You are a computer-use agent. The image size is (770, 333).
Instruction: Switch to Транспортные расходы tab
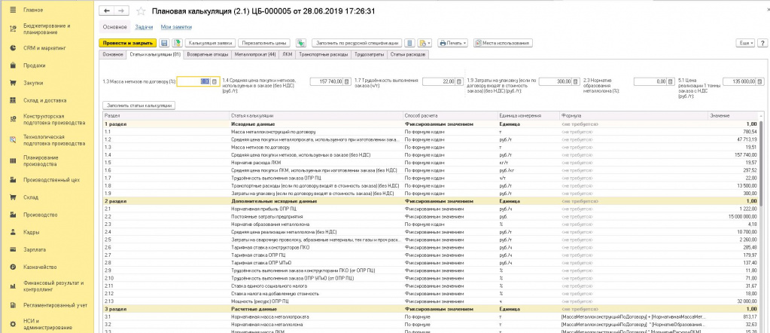[x=323, y=54]
